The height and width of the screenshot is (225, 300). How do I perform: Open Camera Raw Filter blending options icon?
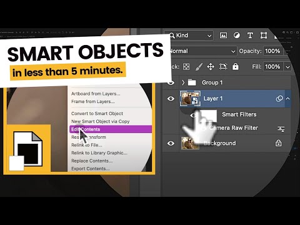pos(281,129)
